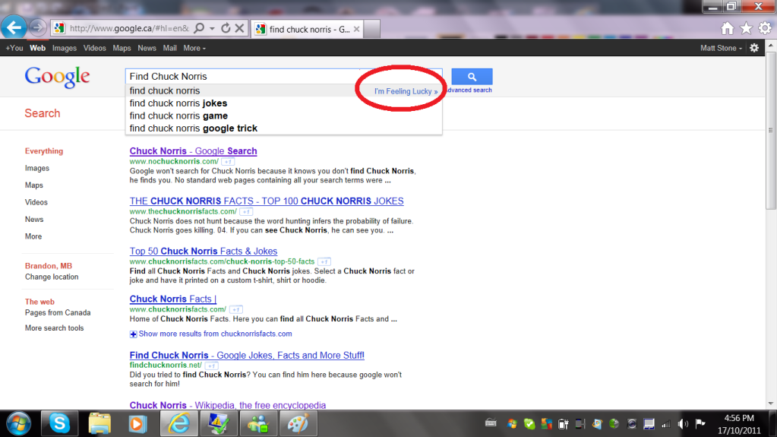Click into the Google search text box

243,77
